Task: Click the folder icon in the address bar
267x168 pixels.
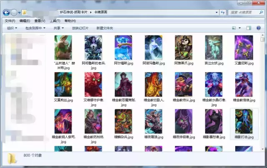Action: [25, 12]
